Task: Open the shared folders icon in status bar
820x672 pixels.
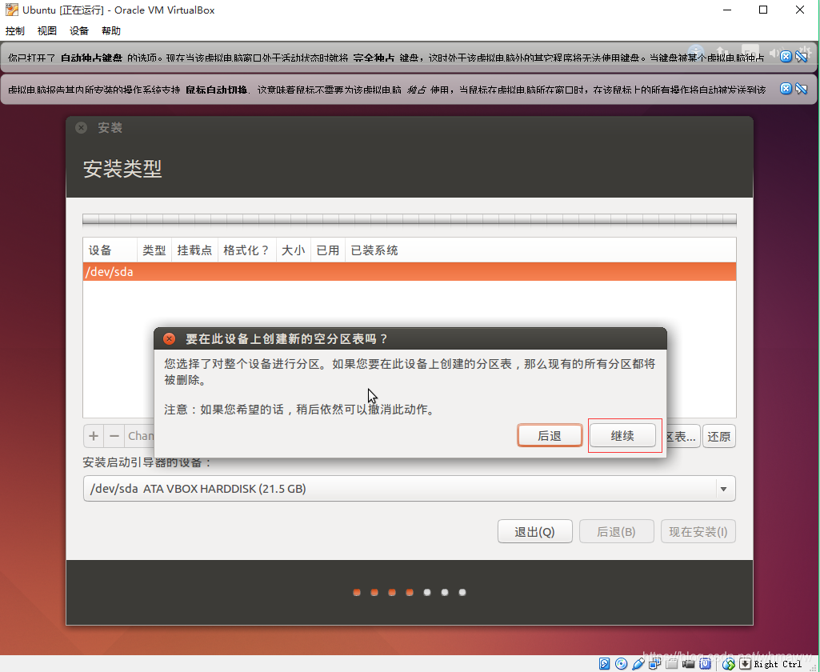Action: [x=671, y=664]
